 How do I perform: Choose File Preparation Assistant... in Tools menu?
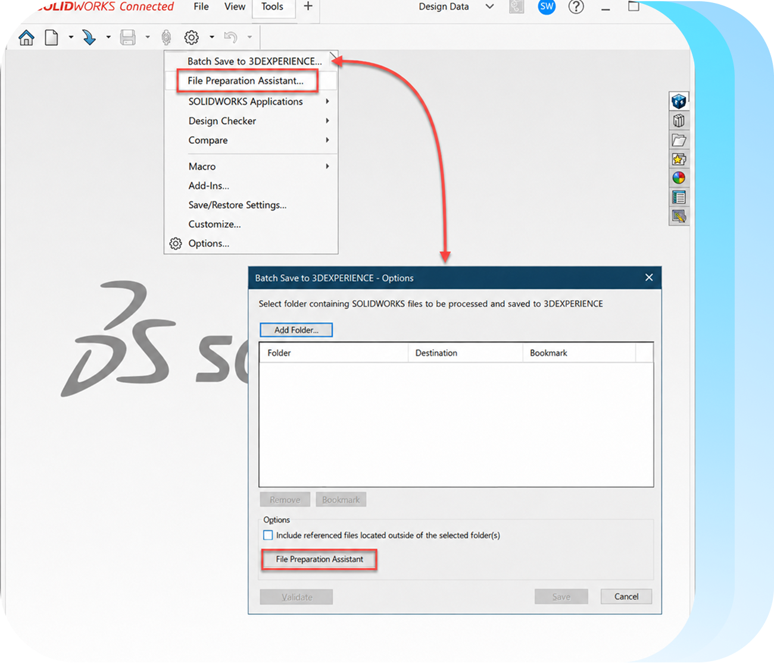(x=245, y=81)
